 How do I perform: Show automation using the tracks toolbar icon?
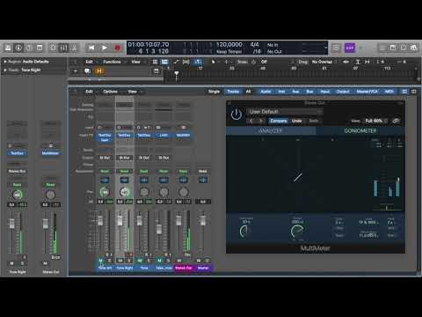[x=176, y=62]
